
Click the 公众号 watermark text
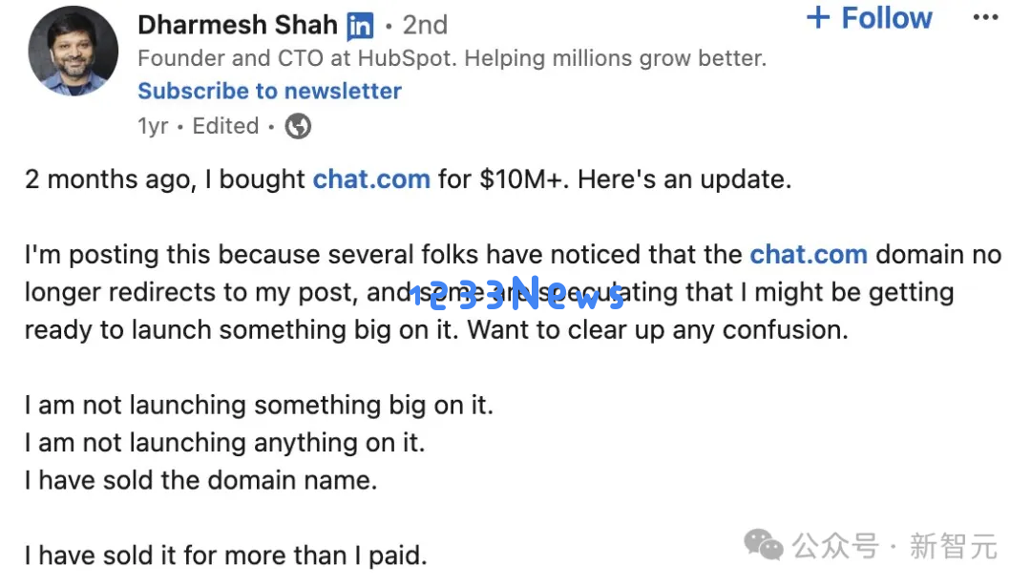coord(835,546)
